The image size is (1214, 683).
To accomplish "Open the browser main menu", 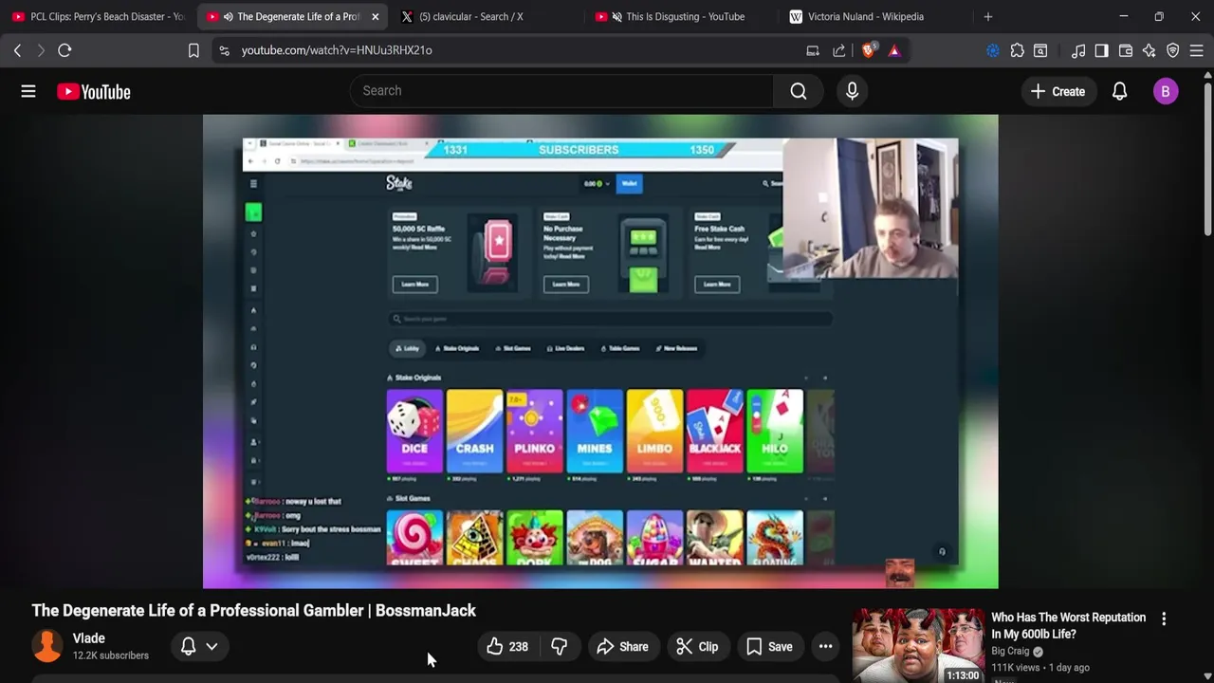I will click(1197, 50).
